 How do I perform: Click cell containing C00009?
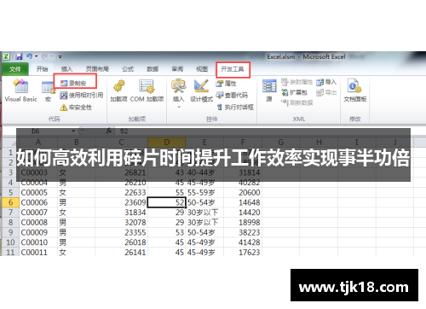tap(38, 232)
